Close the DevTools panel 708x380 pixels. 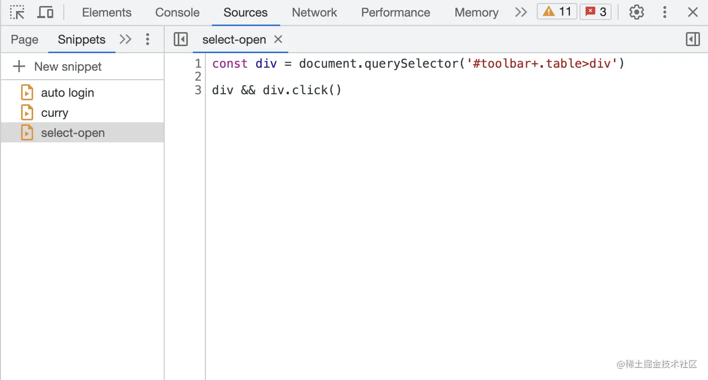pos(693,12)
